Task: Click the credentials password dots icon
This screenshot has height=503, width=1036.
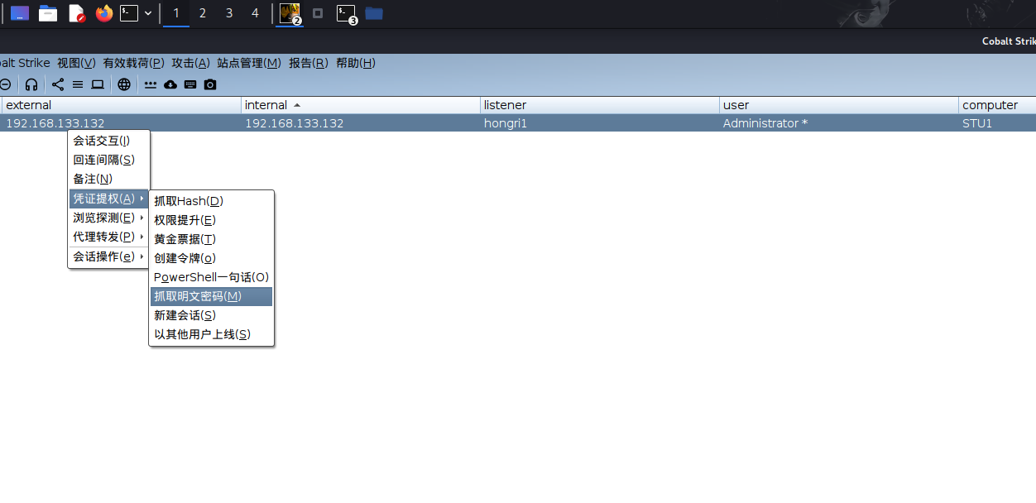Action: coord(151,84)
